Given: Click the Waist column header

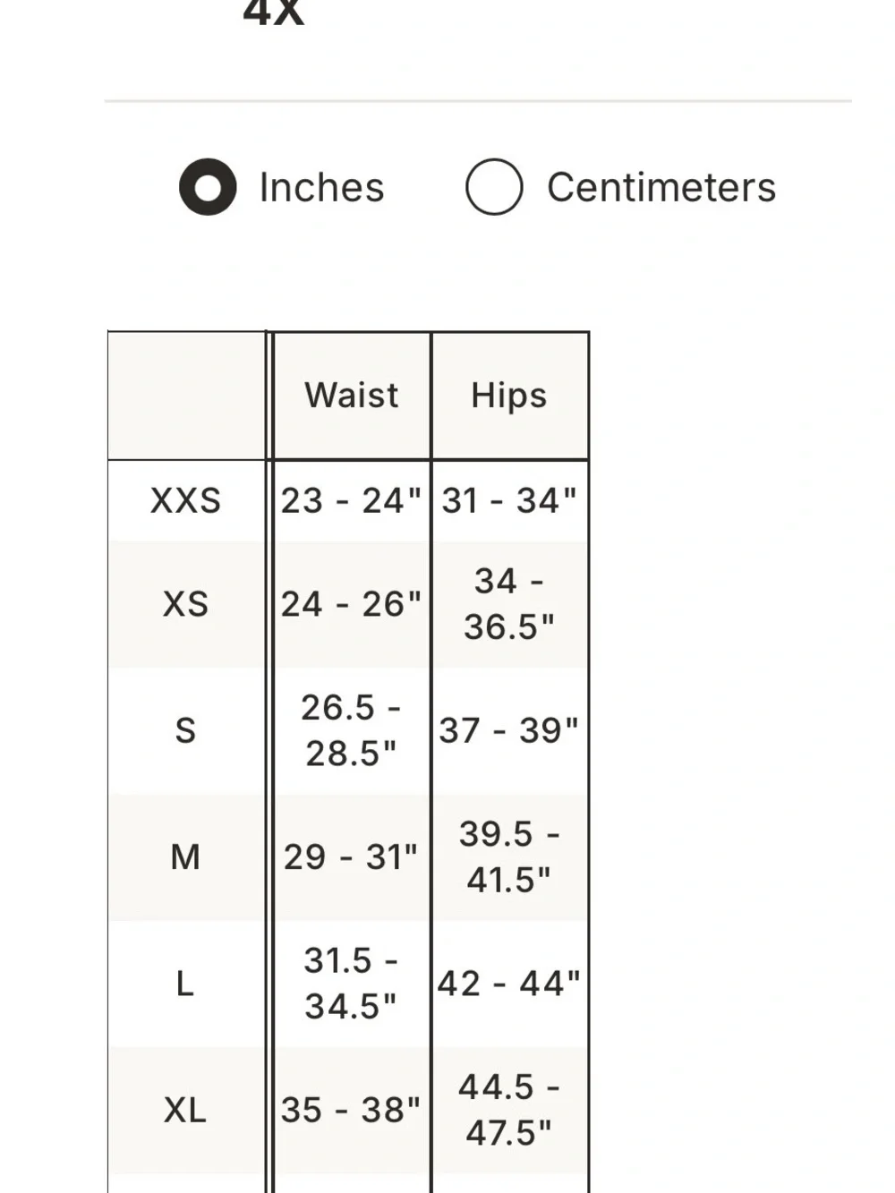Looking at the screenshot, I should pyautogui.click(x=352, y=396).
